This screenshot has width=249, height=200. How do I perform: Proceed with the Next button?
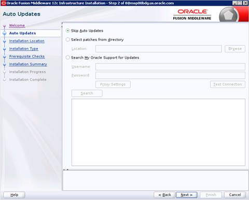click(x=187, y=195)
